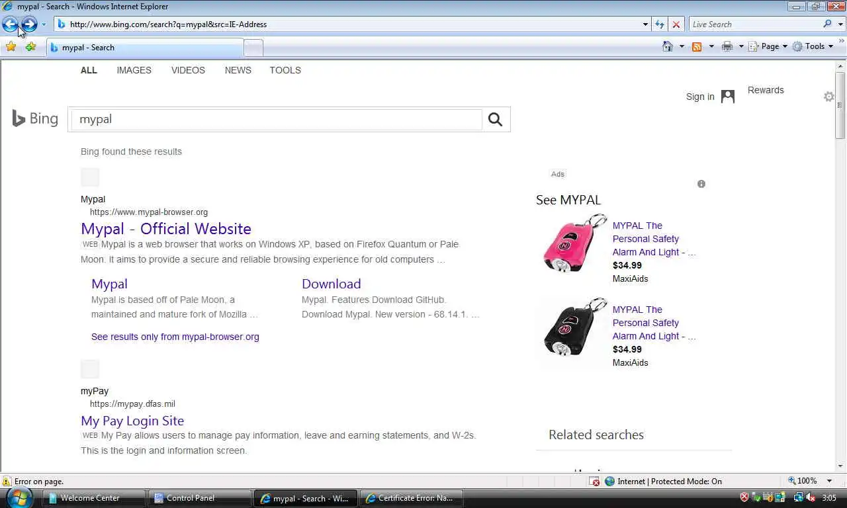Click the address bar URL field
This screenshot has width=847, height=508.
click(347, 24)
